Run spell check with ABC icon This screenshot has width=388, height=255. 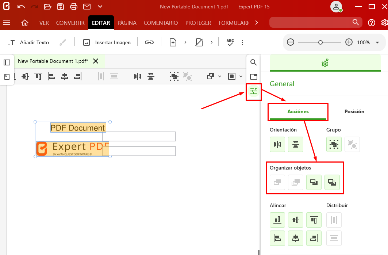pyautogui.click(x=230, y=42)
